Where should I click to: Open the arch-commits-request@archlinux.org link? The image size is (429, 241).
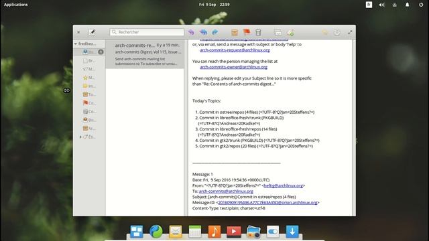point(235,50)
